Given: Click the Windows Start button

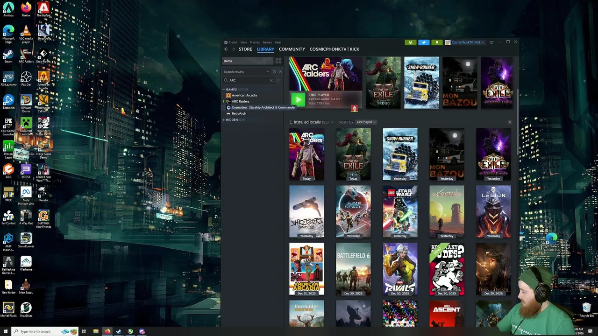Looking at the screenshot, I should click(x=6, y=331).
